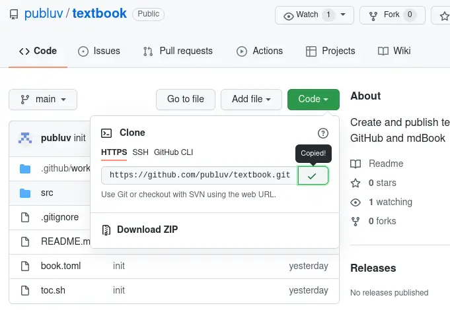Click the publuv avatar in commit row

coord(25,138)
